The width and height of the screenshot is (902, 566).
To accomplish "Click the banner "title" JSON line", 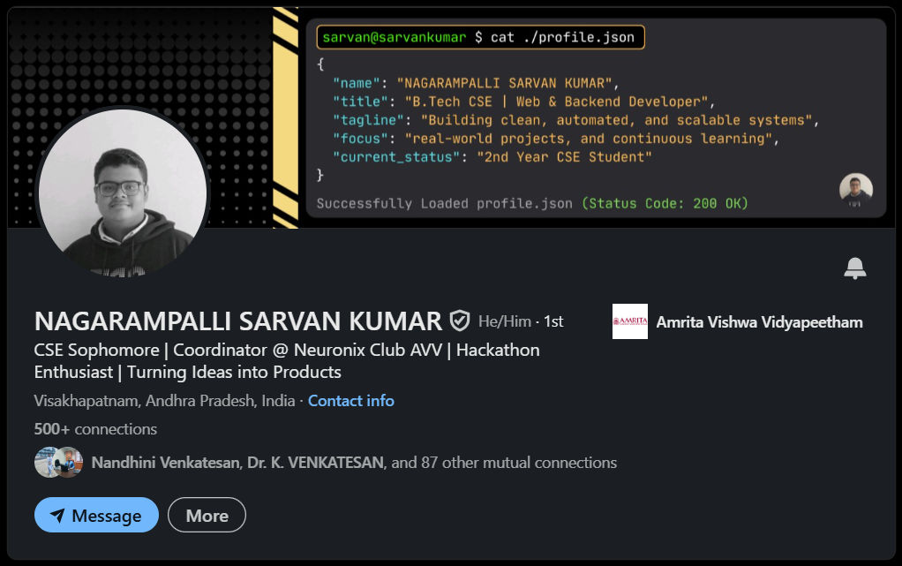I will (523, 102).
